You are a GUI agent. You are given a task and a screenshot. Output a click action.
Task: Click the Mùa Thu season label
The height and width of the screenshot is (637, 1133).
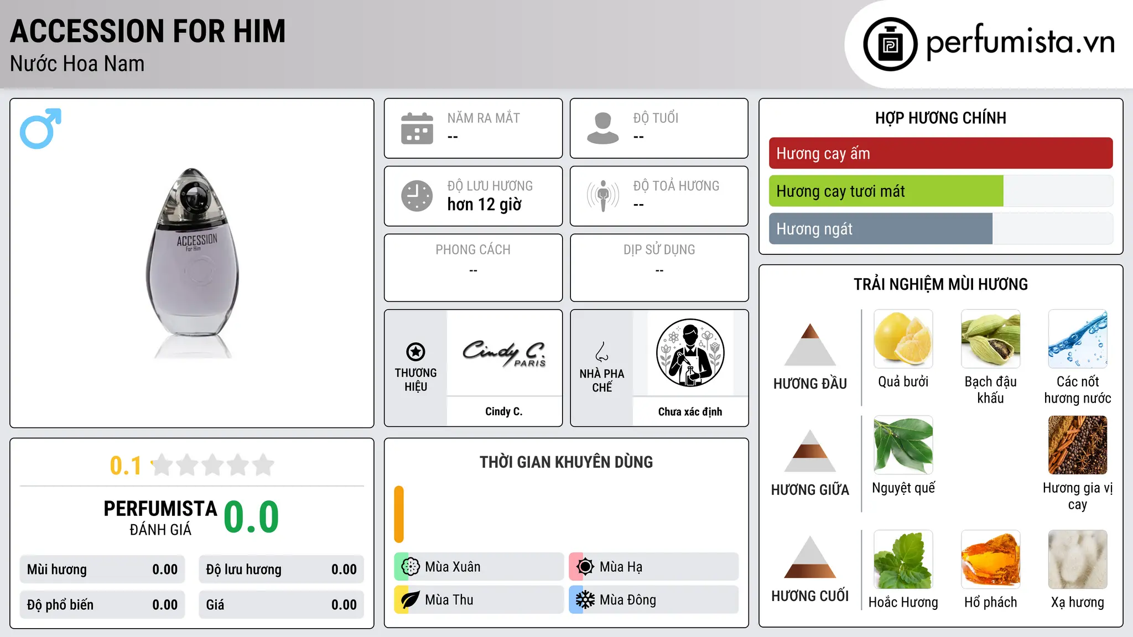point(449,600)
